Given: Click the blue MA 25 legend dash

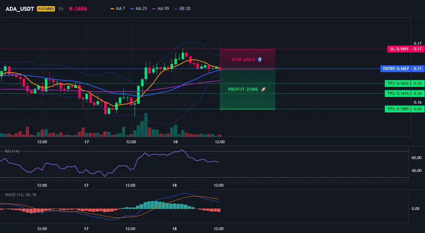Looking at the screenshot, I should (132, 9).
